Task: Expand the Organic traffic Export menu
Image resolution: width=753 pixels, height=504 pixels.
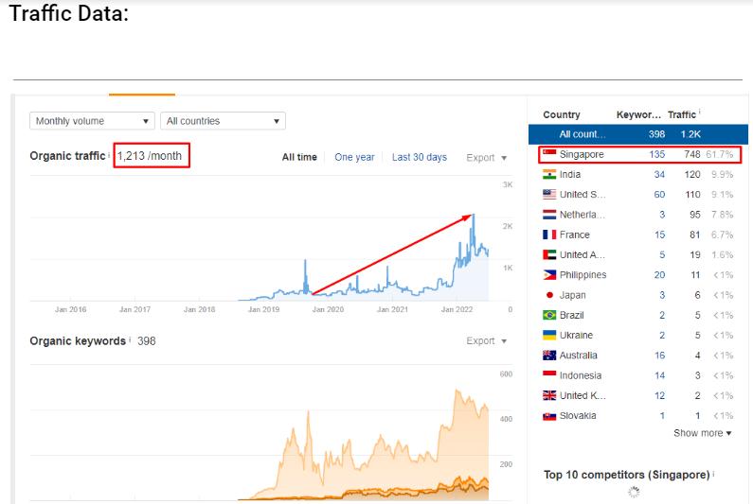Action: [x=487, y=158]
